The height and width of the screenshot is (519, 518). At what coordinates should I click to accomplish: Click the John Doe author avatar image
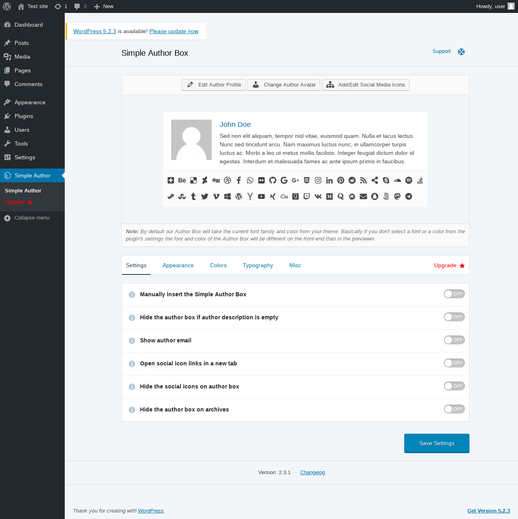191,140
